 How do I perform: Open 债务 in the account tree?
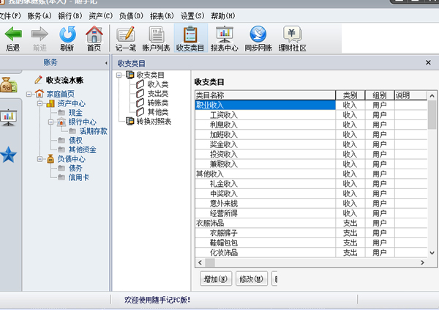click(75, 169)
